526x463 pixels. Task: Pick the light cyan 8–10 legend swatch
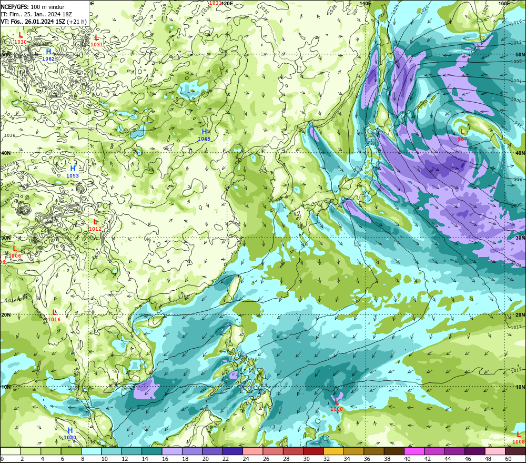pyautogui.click(x=91, y=451)
